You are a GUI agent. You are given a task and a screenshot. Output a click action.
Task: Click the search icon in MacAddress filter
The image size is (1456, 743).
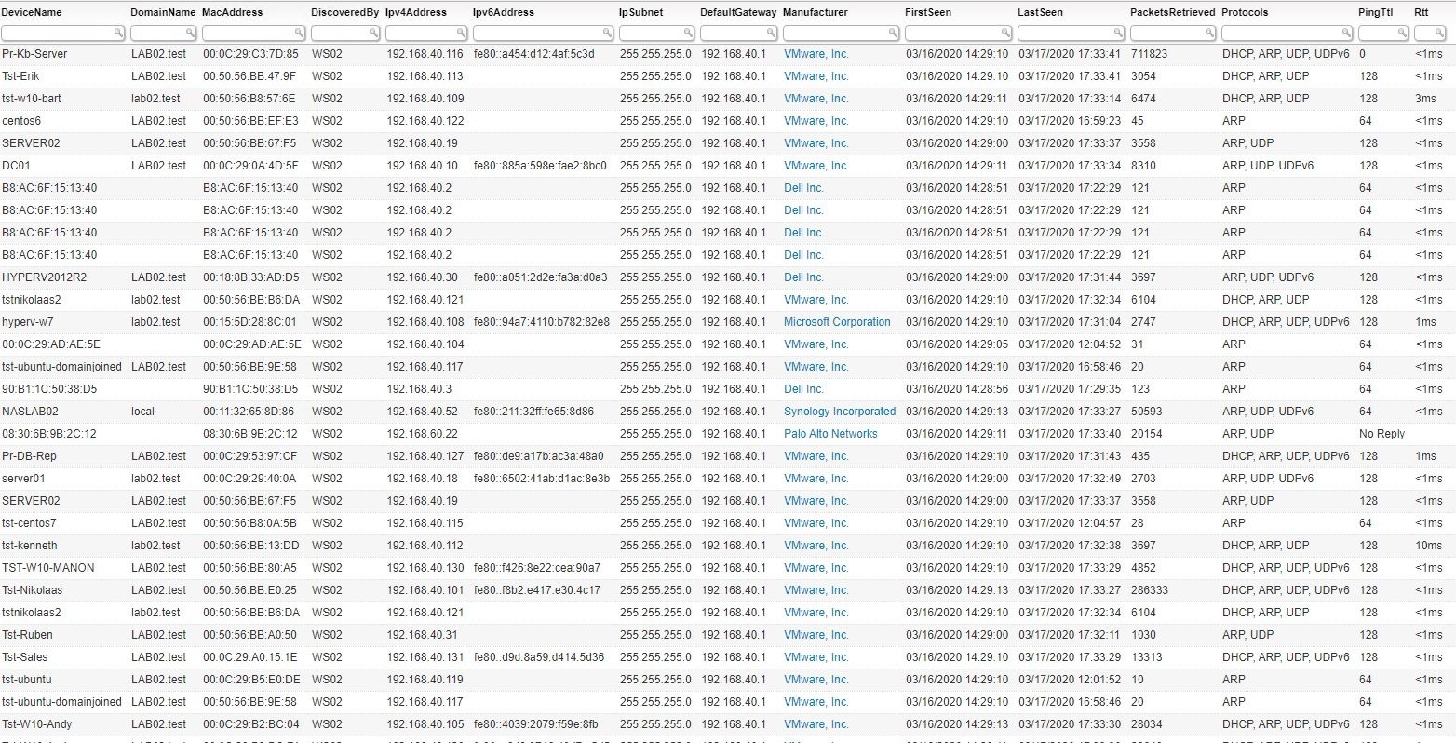pyautogui.click(x=299, y=33)
